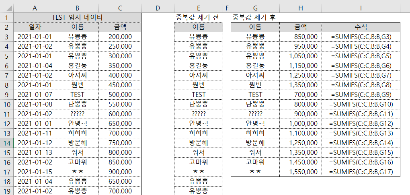This screenshot has height=195, width=410.
Task: Click the 'TEST 임시 데이터' title cell
Action: 78,18
